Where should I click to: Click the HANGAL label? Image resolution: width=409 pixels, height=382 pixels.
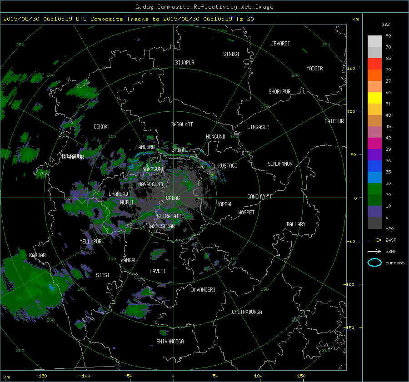pos(128,260)
